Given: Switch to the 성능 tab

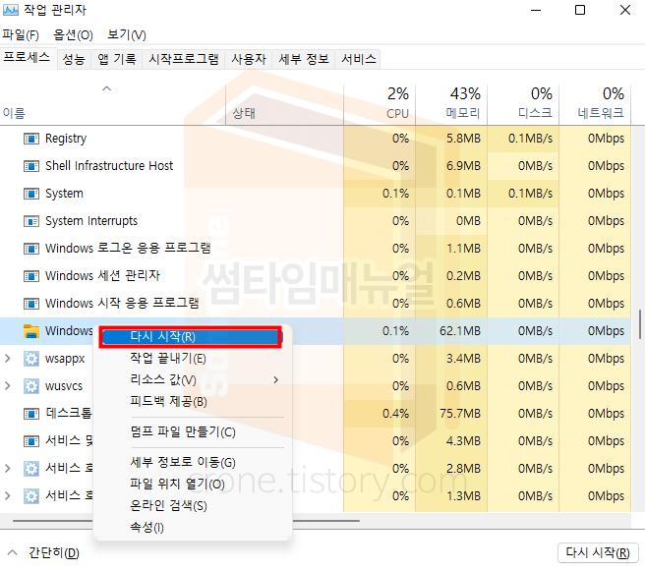Looking at the screenshot, I should click(74, 59).
